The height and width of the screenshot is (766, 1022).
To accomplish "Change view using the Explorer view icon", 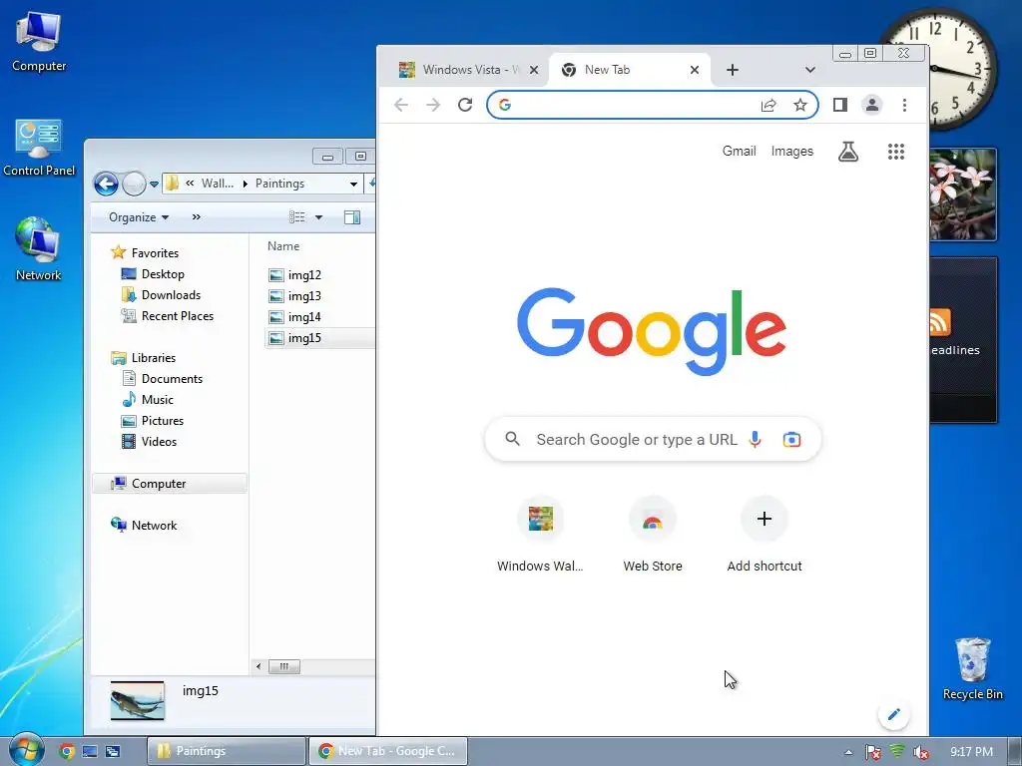I will click(x=297, y=217).
